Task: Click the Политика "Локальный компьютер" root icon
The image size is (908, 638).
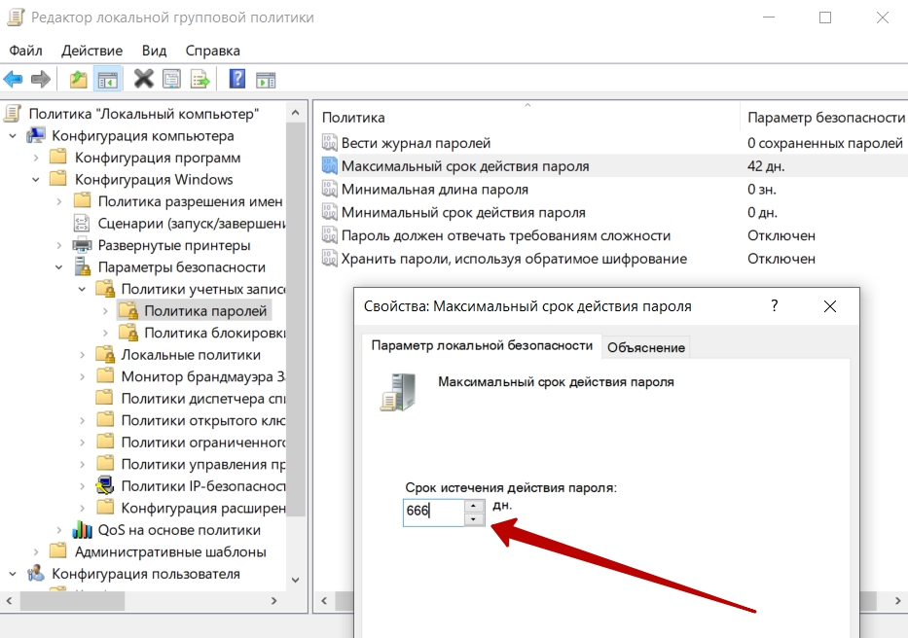Action: click(x=13, y=114)
